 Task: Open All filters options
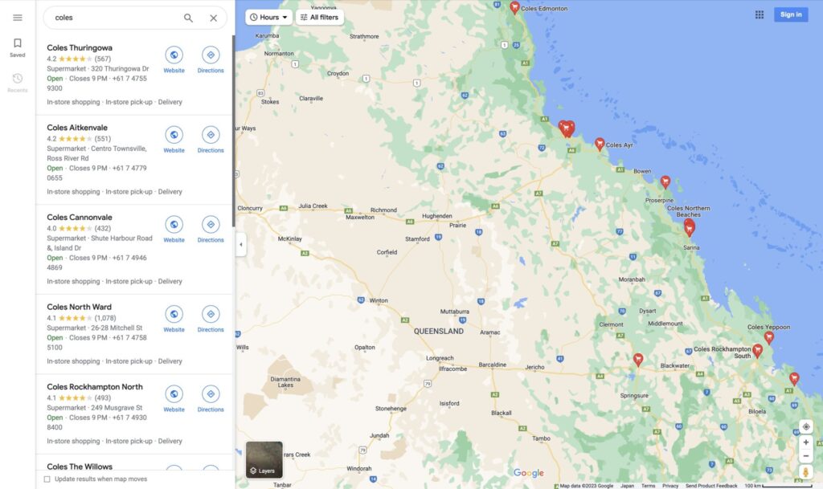pyautogui.click(x=320, y=18)
